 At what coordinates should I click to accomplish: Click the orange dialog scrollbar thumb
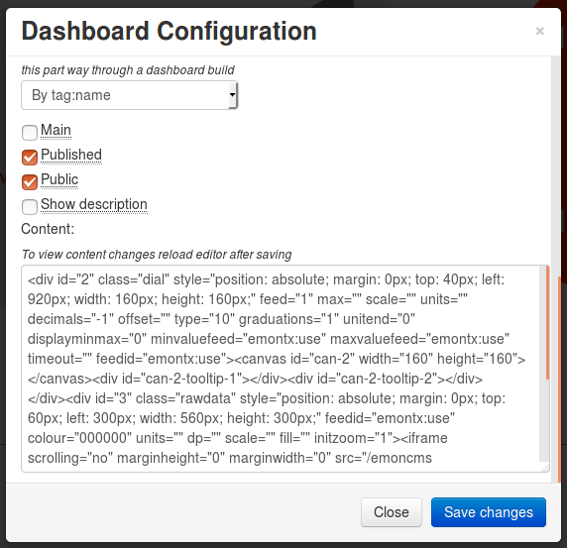click(x=559, y=380)
